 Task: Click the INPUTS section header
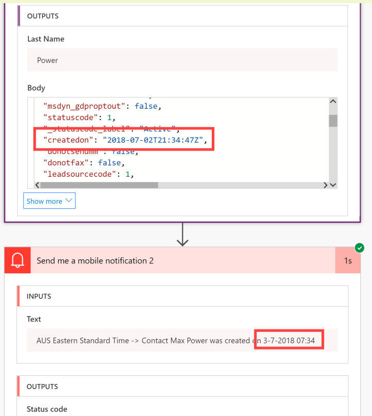[x=39, y=296]
